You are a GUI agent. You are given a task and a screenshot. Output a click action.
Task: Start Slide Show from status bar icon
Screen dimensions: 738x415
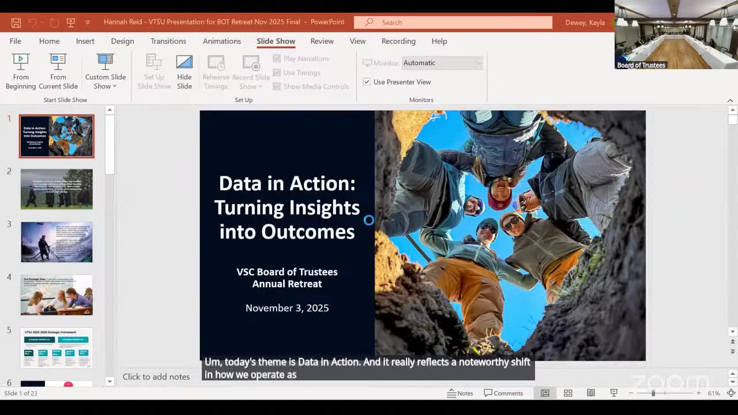(614, 393)
